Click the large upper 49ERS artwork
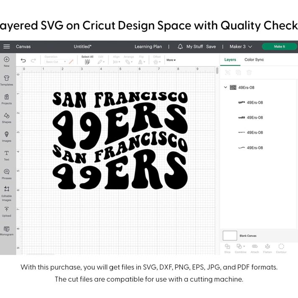Image resolution: width=298 pixels, height=298 pixels. (x=120, y=126)
